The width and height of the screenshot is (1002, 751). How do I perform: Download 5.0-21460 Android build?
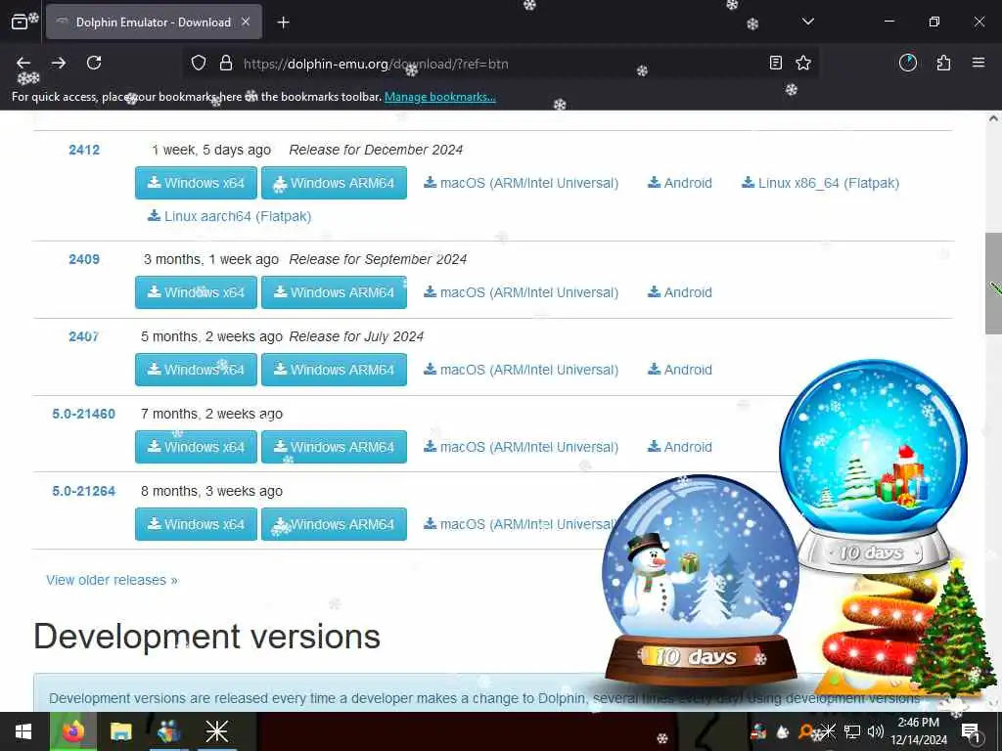(680, 447)
